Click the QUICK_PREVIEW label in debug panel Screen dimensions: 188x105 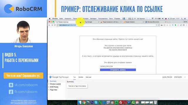point(167,77)
